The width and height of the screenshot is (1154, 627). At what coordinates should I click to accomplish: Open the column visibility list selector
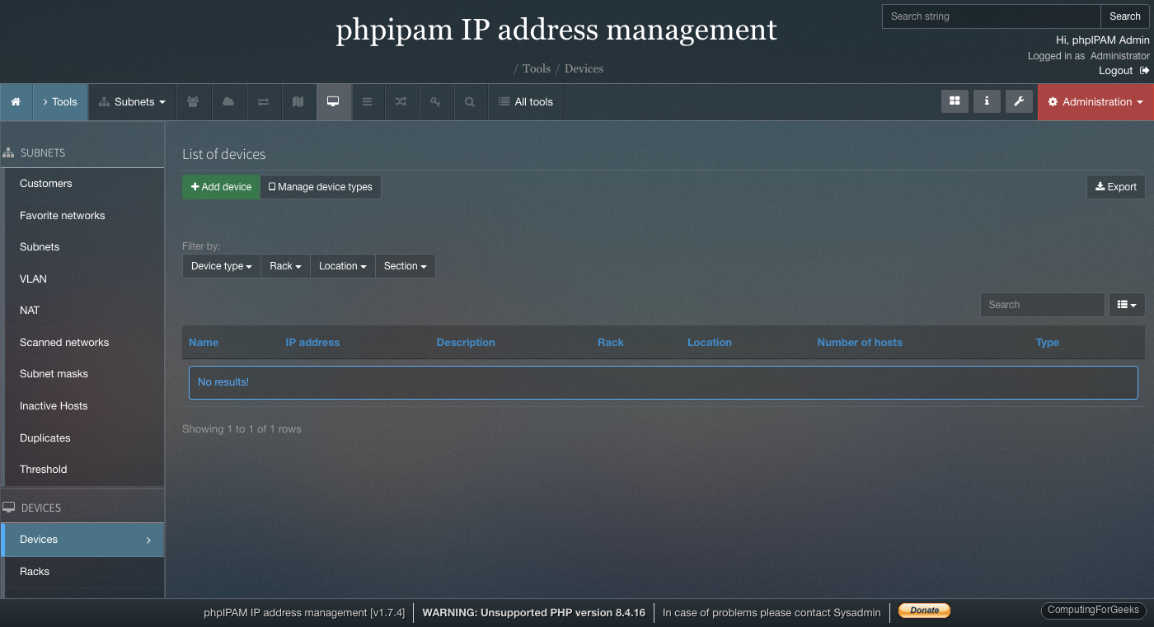(1126, 305)
